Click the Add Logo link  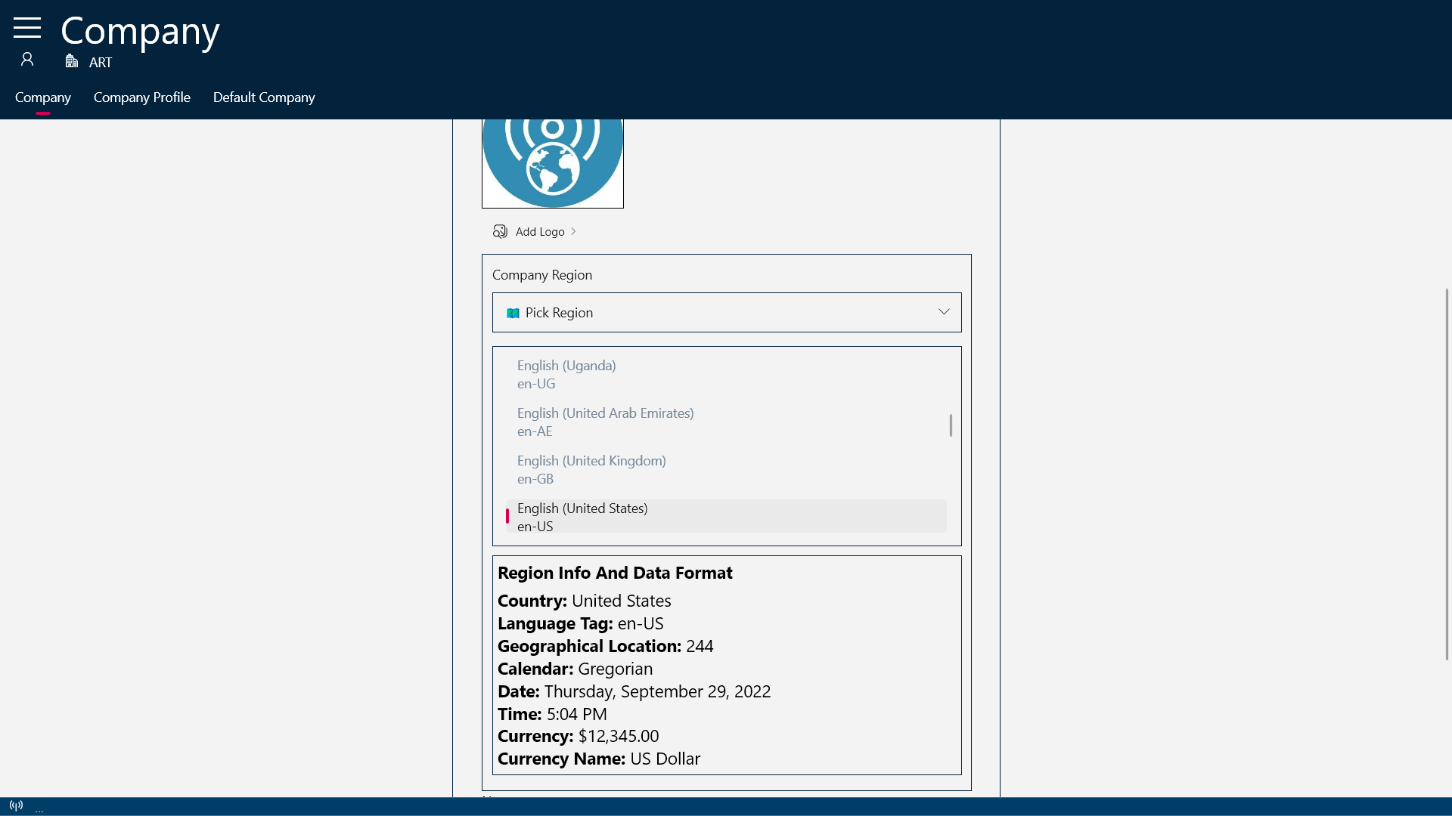[540, 231]
